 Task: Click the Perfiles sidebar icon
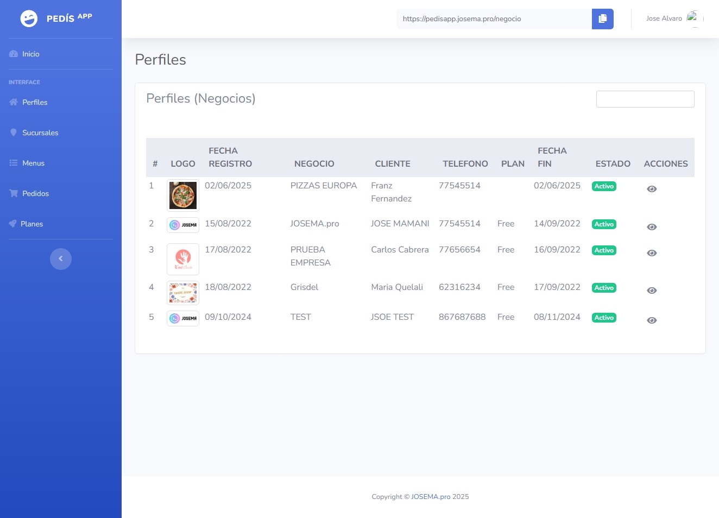[x=13, y=102]
